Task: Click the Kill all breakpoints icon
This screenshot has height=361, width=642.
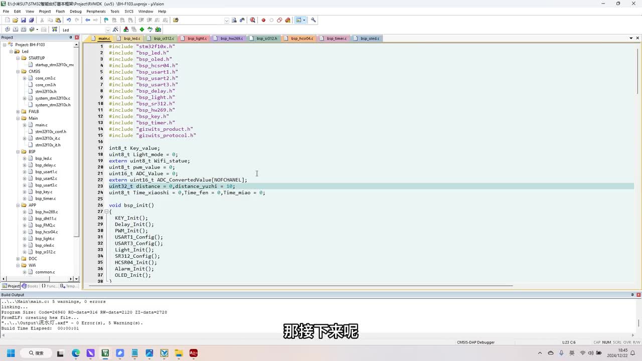Action: (287, 20)
